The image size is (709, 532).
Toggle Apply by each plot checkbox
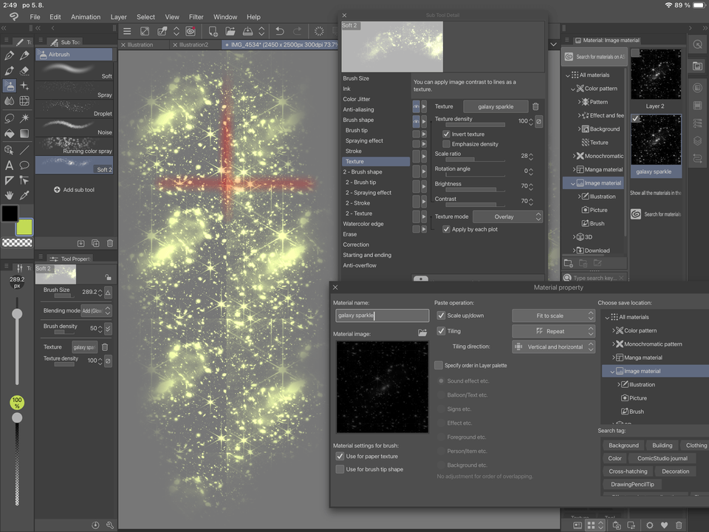tap(446, 229)
